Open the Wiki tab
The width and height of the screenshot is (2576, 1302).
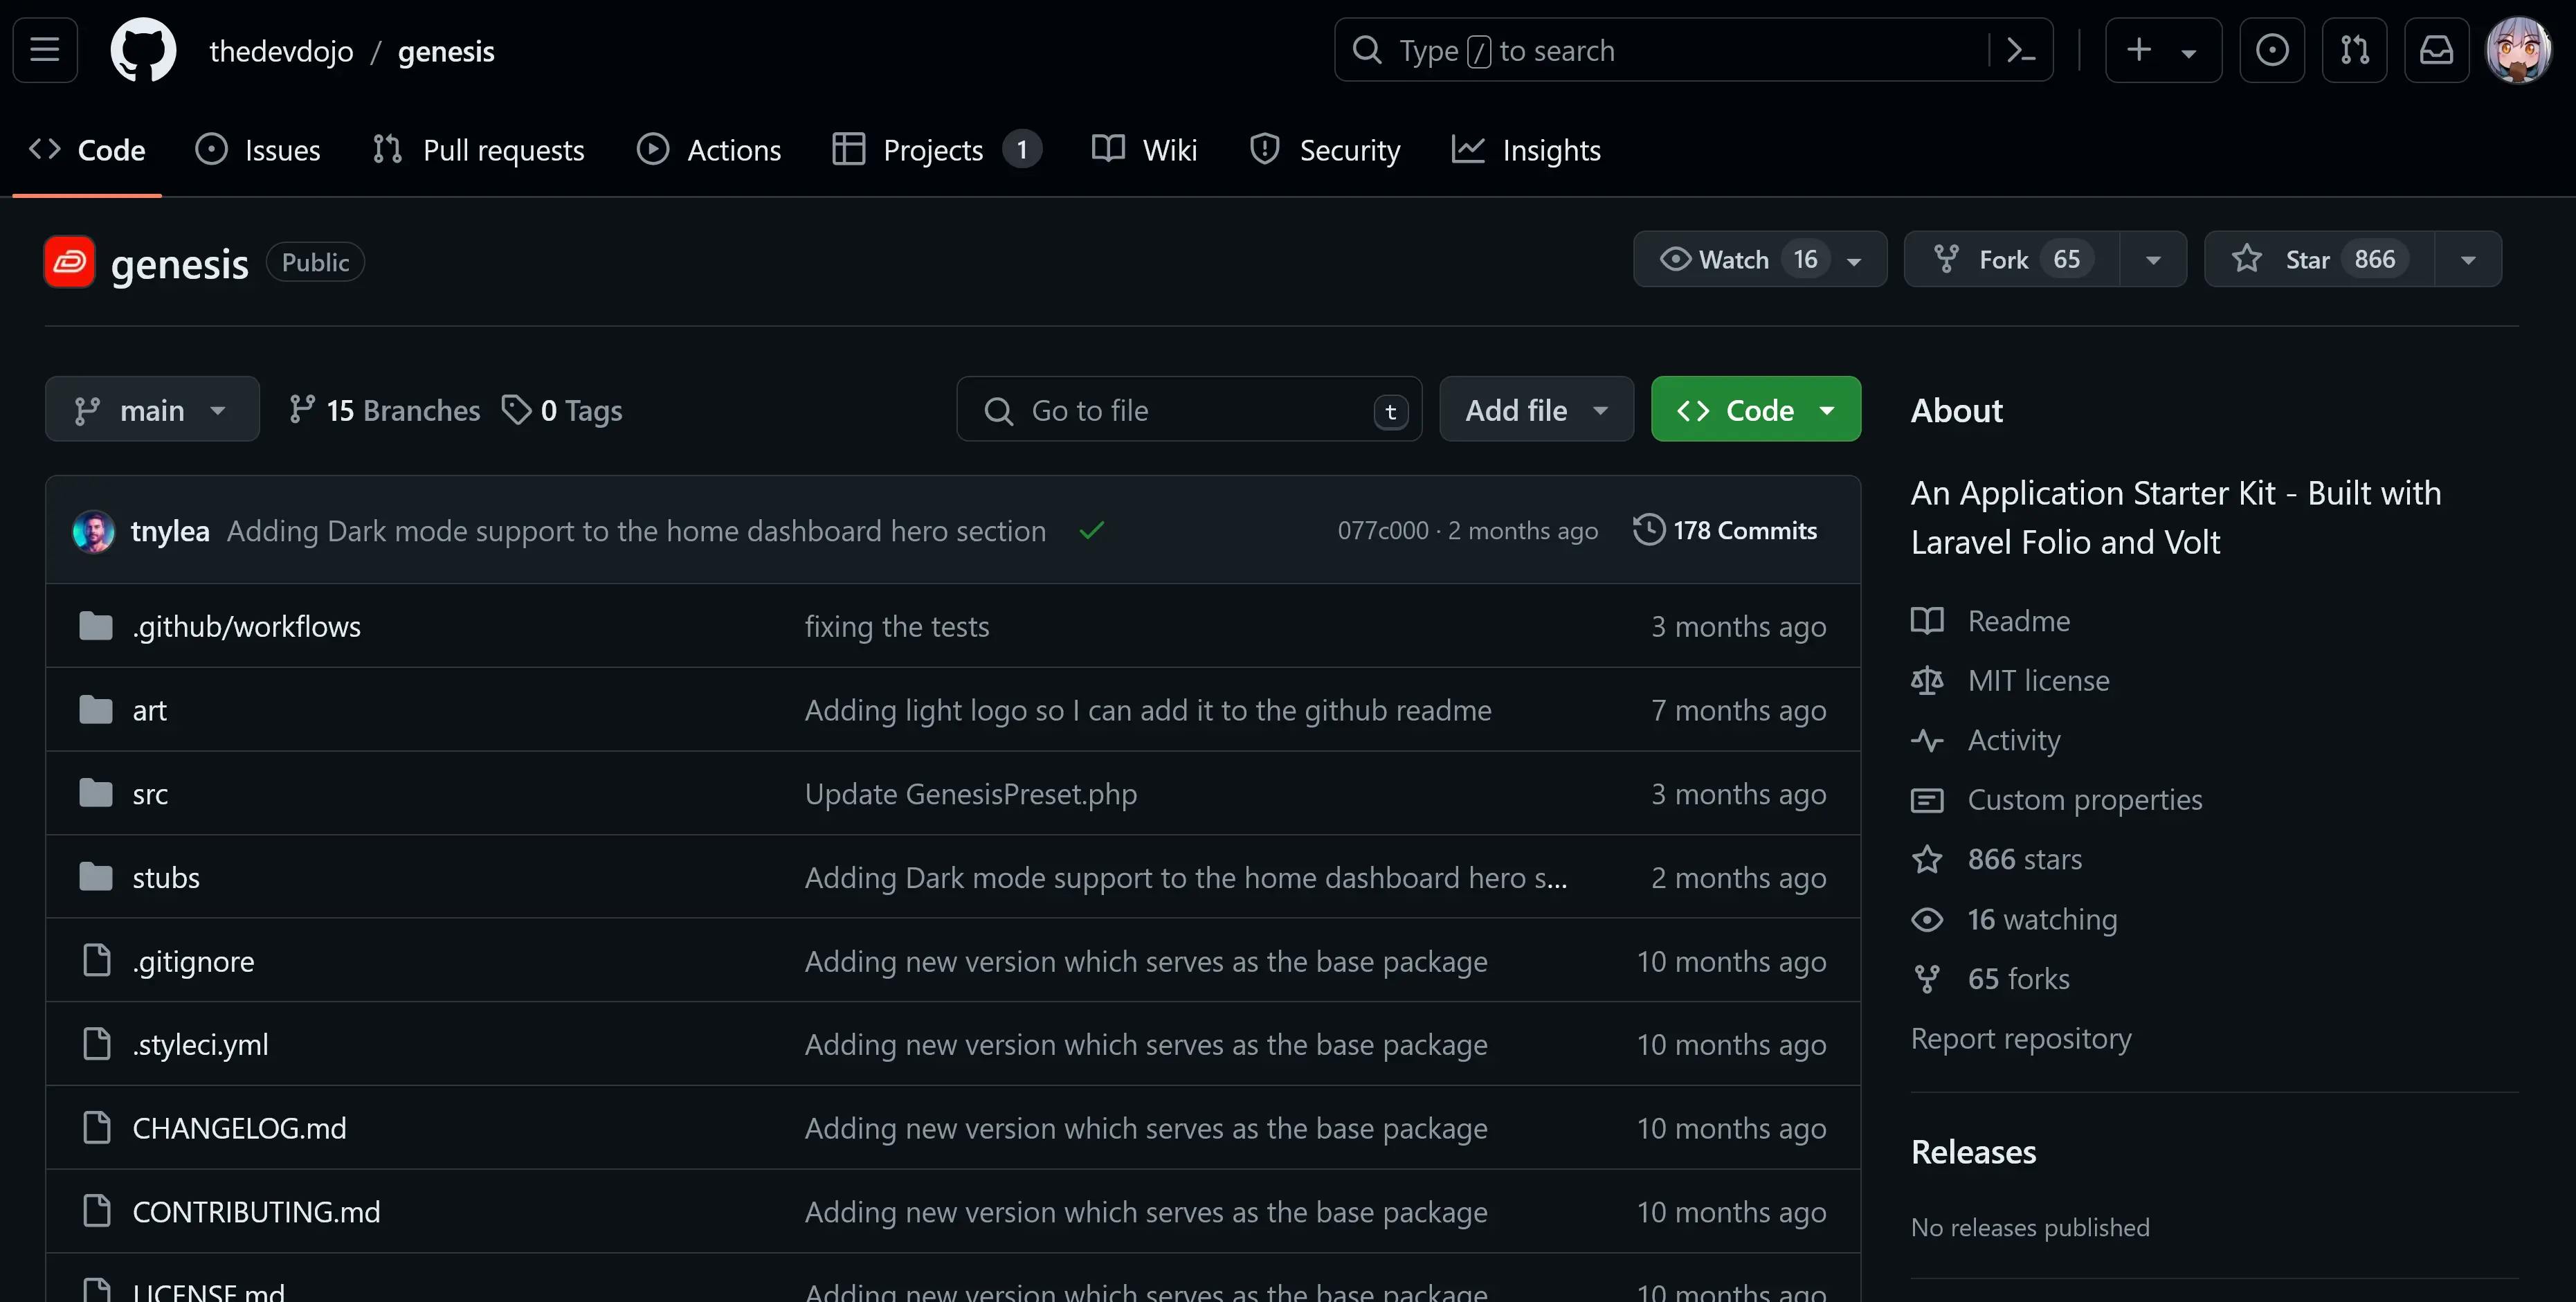[x=1144, y=150]
